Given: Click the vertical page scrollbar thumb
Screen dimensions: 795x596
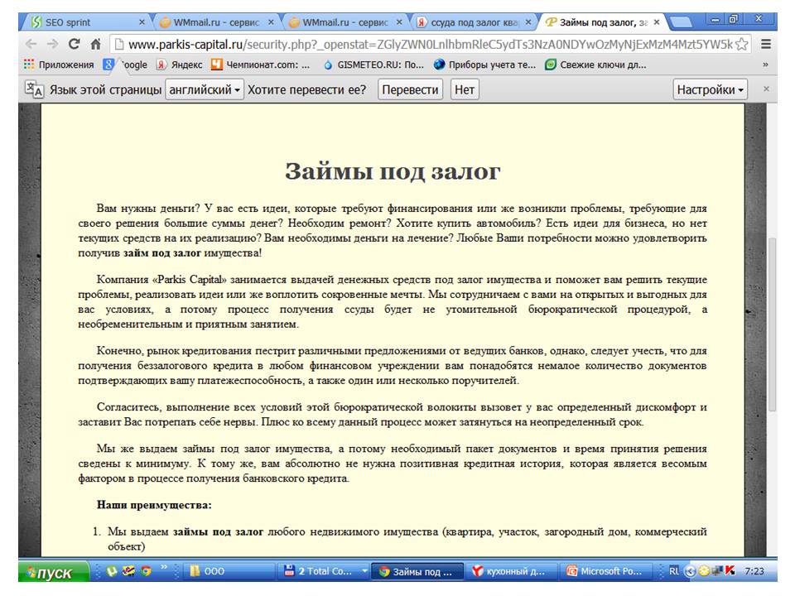Looking at the screenshot, I should point(772,324).
